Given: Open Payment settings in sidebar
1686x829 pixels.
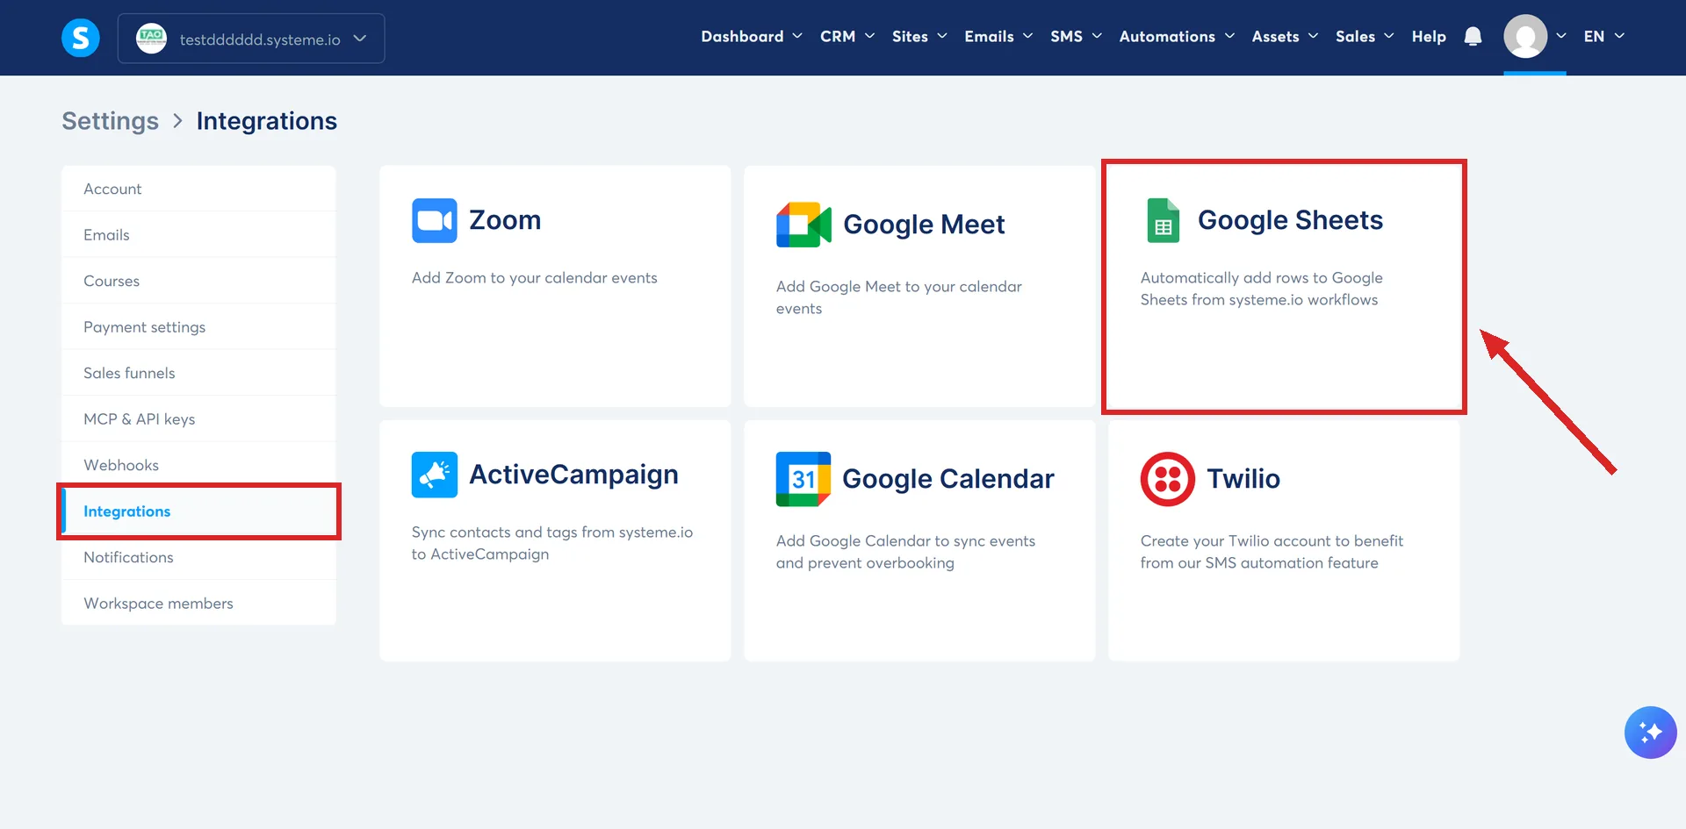Looking at the screenshot, I should (x=198, y=327).
